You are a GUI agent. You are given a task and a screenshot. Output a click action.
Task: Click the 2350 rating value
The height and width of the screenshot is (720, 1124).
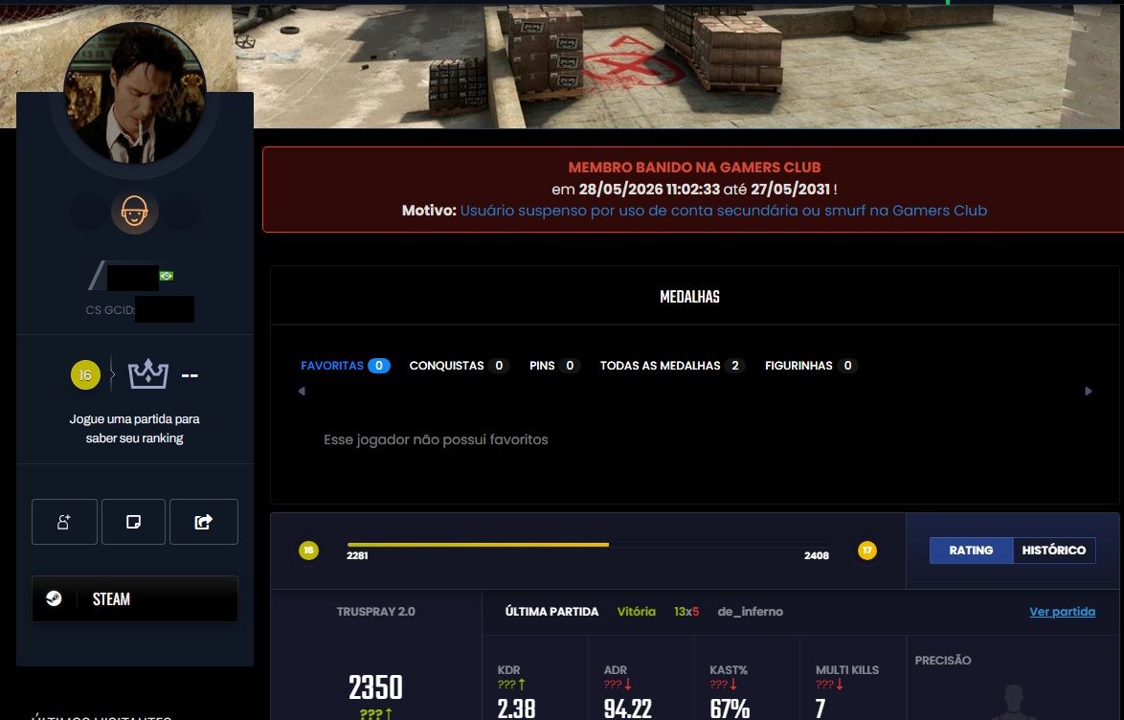click(375, 687)
